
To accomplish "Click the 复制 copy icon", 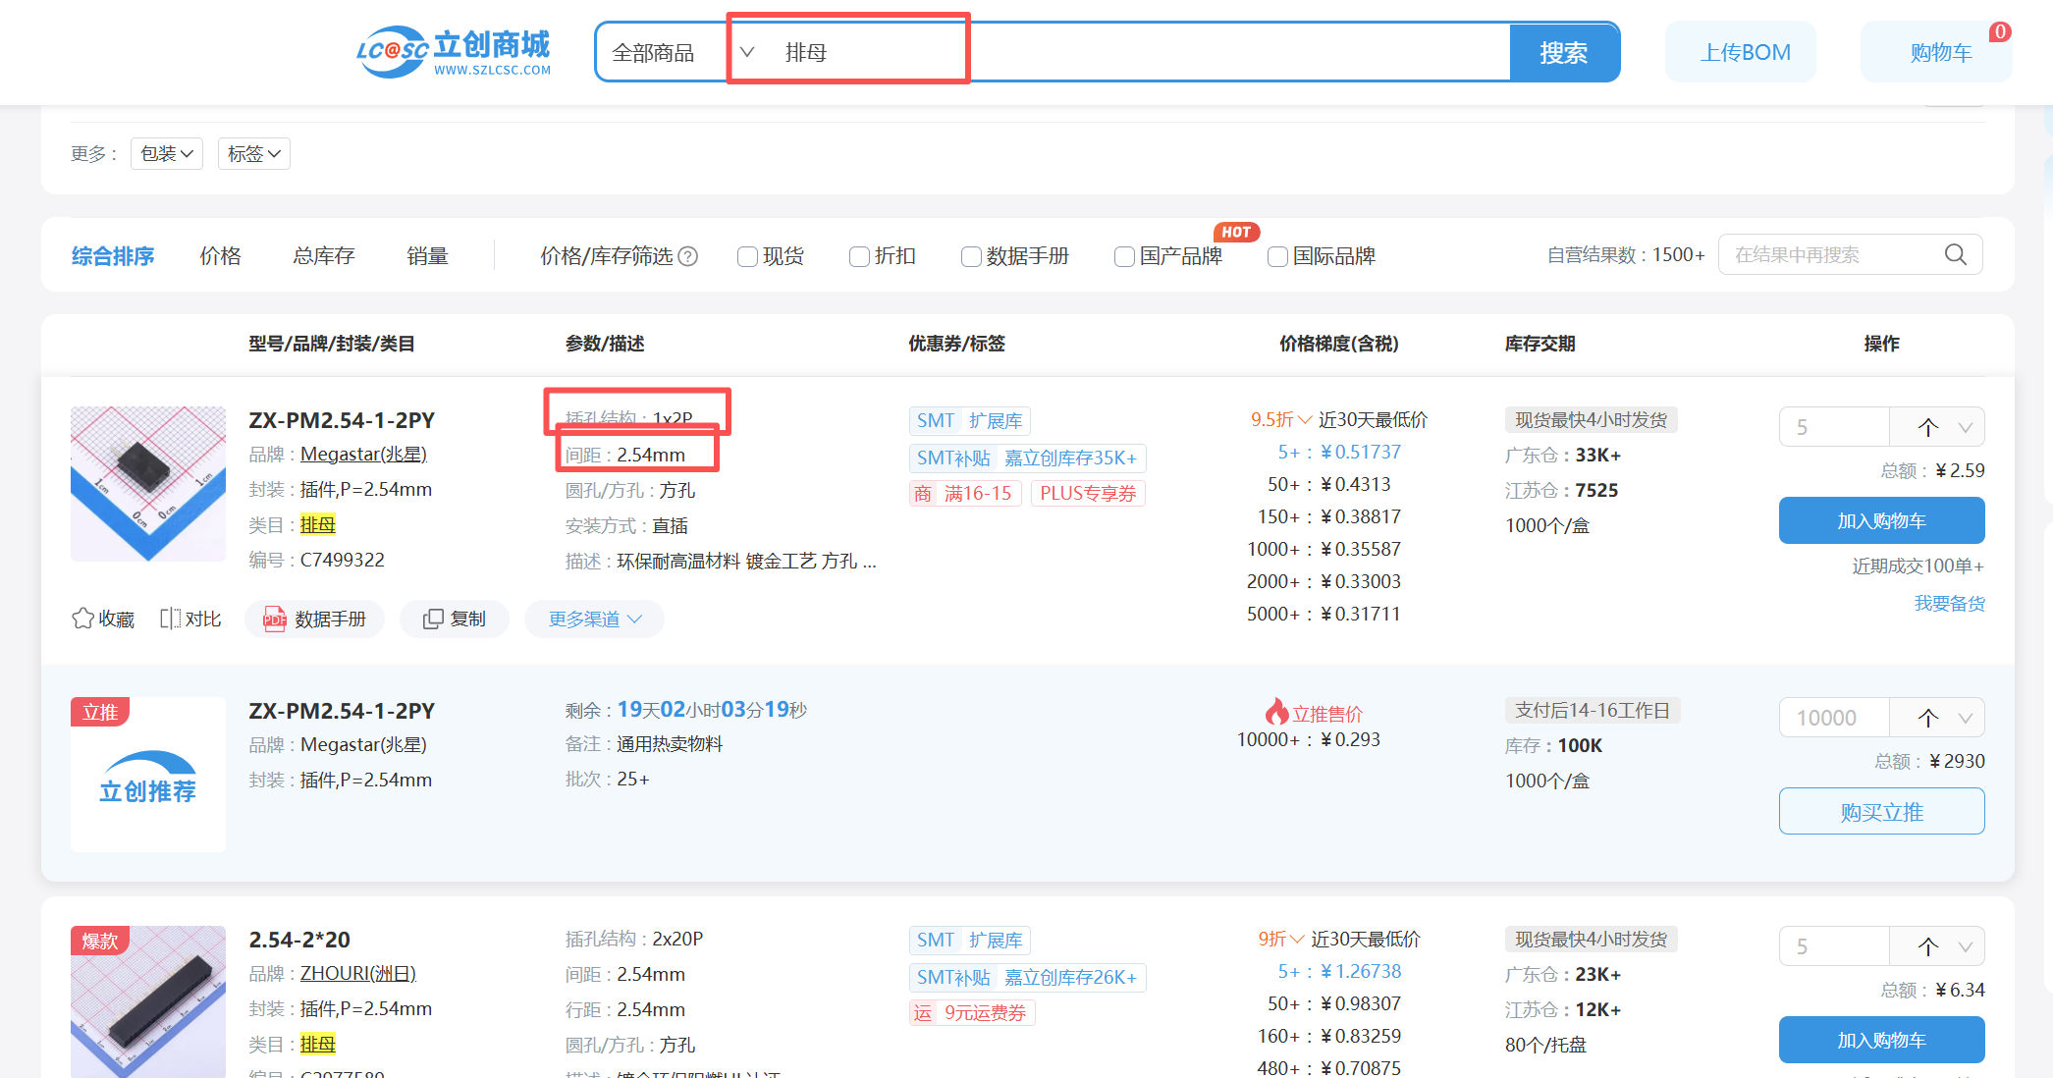I will pos(433,619).
